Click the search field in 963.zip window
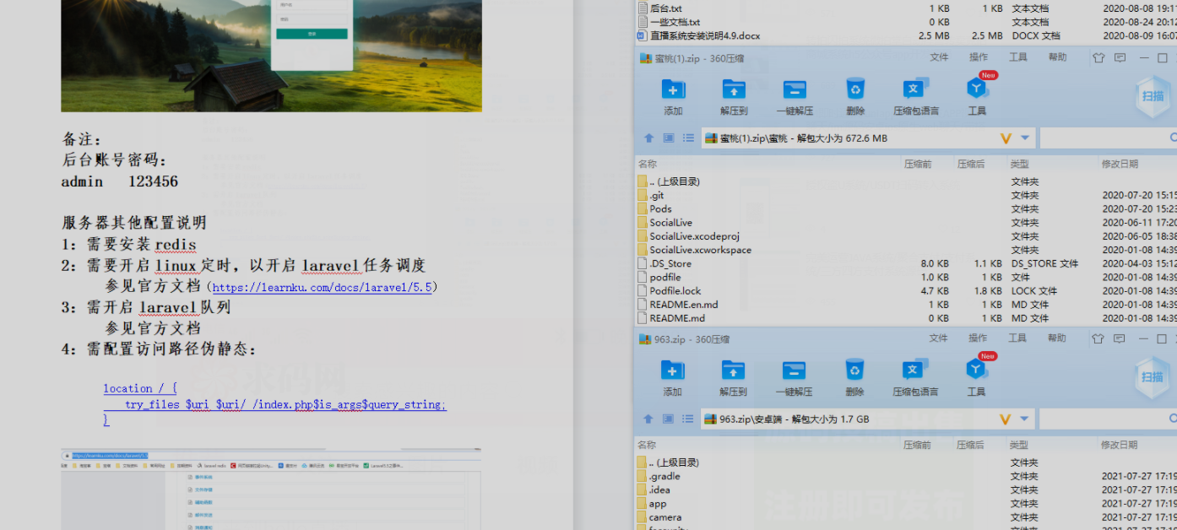 1102,419
